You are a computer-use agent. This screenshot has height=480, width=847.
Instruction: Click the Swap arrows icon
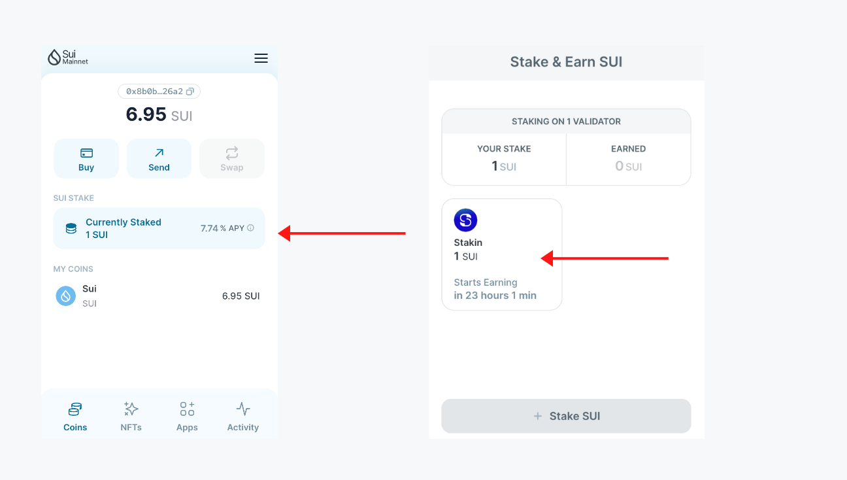point(232,153)
